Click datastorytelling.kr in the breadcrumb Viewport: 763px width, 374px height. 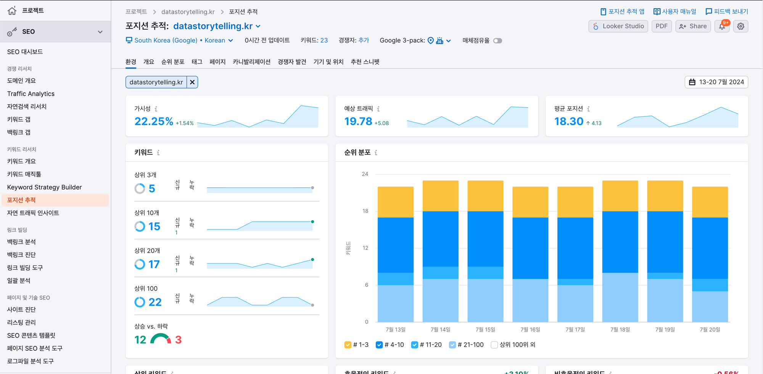[x=188, y=12]
